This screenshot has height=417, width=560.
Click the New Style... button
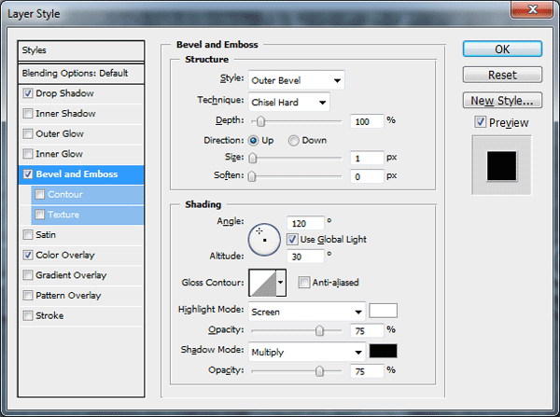pyautogui.click(x=502, y=101)
